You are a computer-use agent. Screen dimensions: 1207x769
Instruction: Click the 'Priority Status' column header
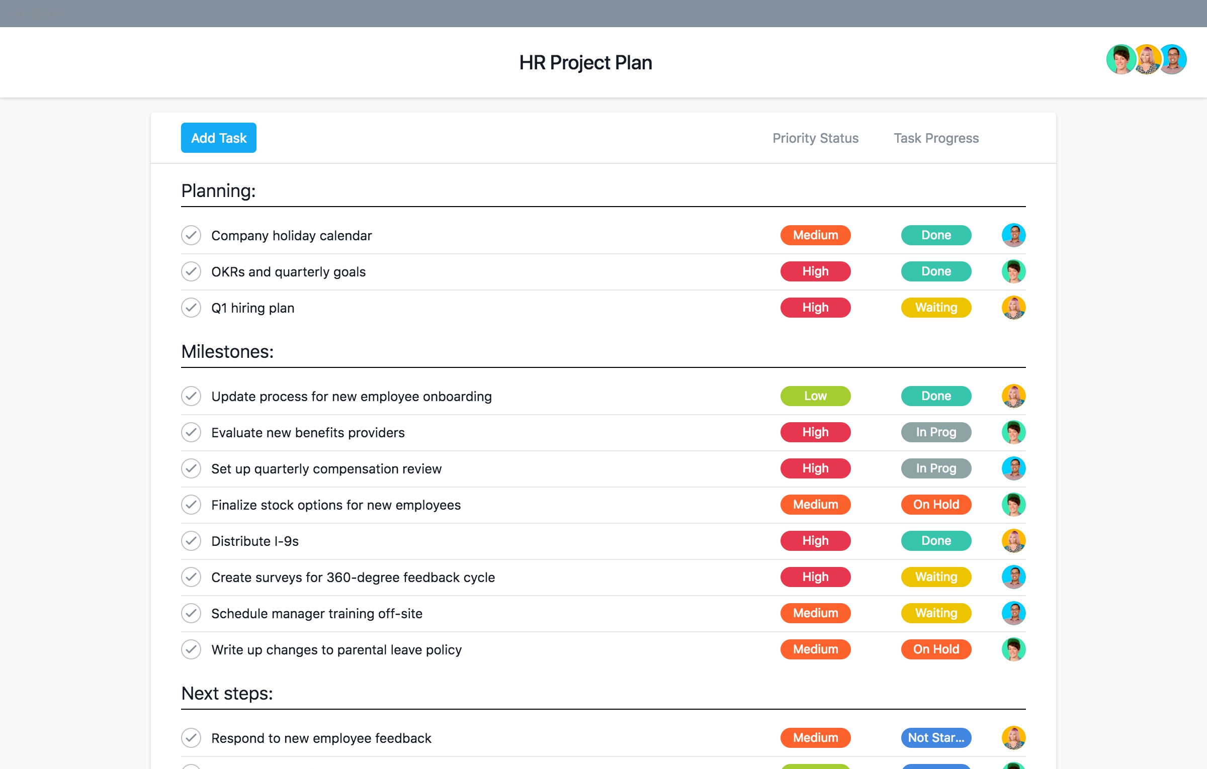click(814, 137)
